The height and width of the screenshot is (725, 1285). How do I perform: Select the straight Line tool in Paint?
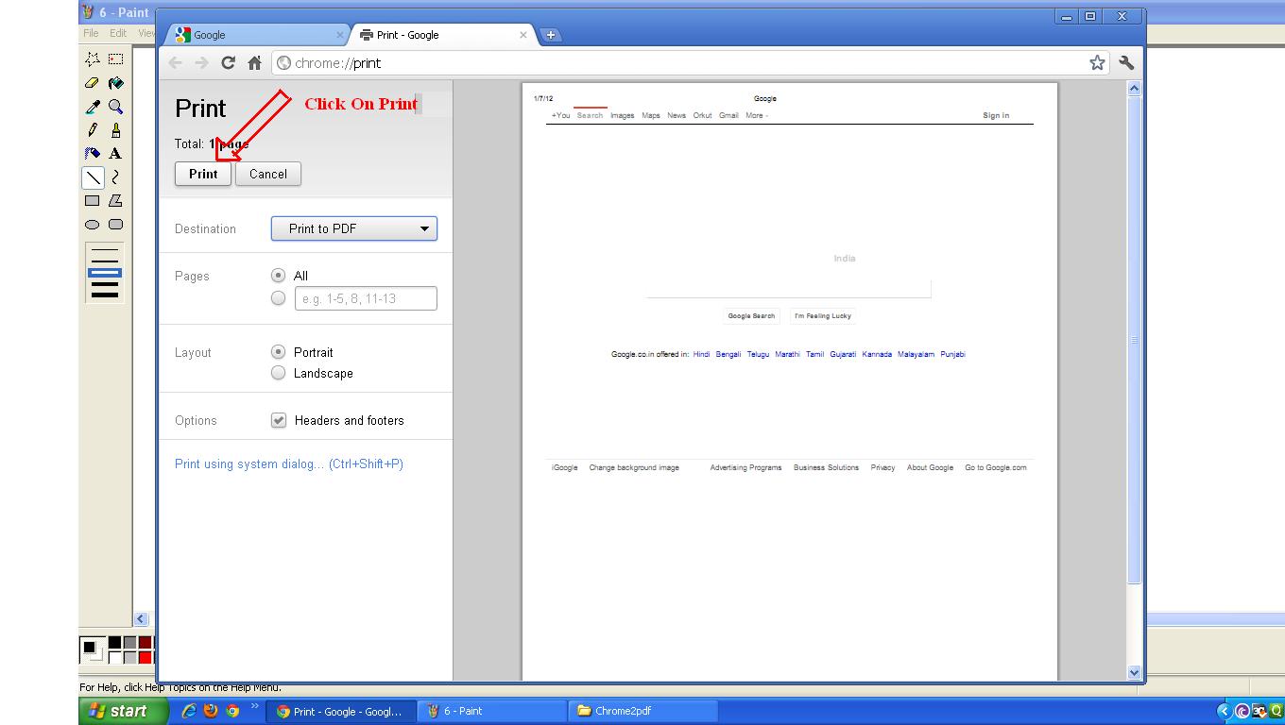[93, 177]
